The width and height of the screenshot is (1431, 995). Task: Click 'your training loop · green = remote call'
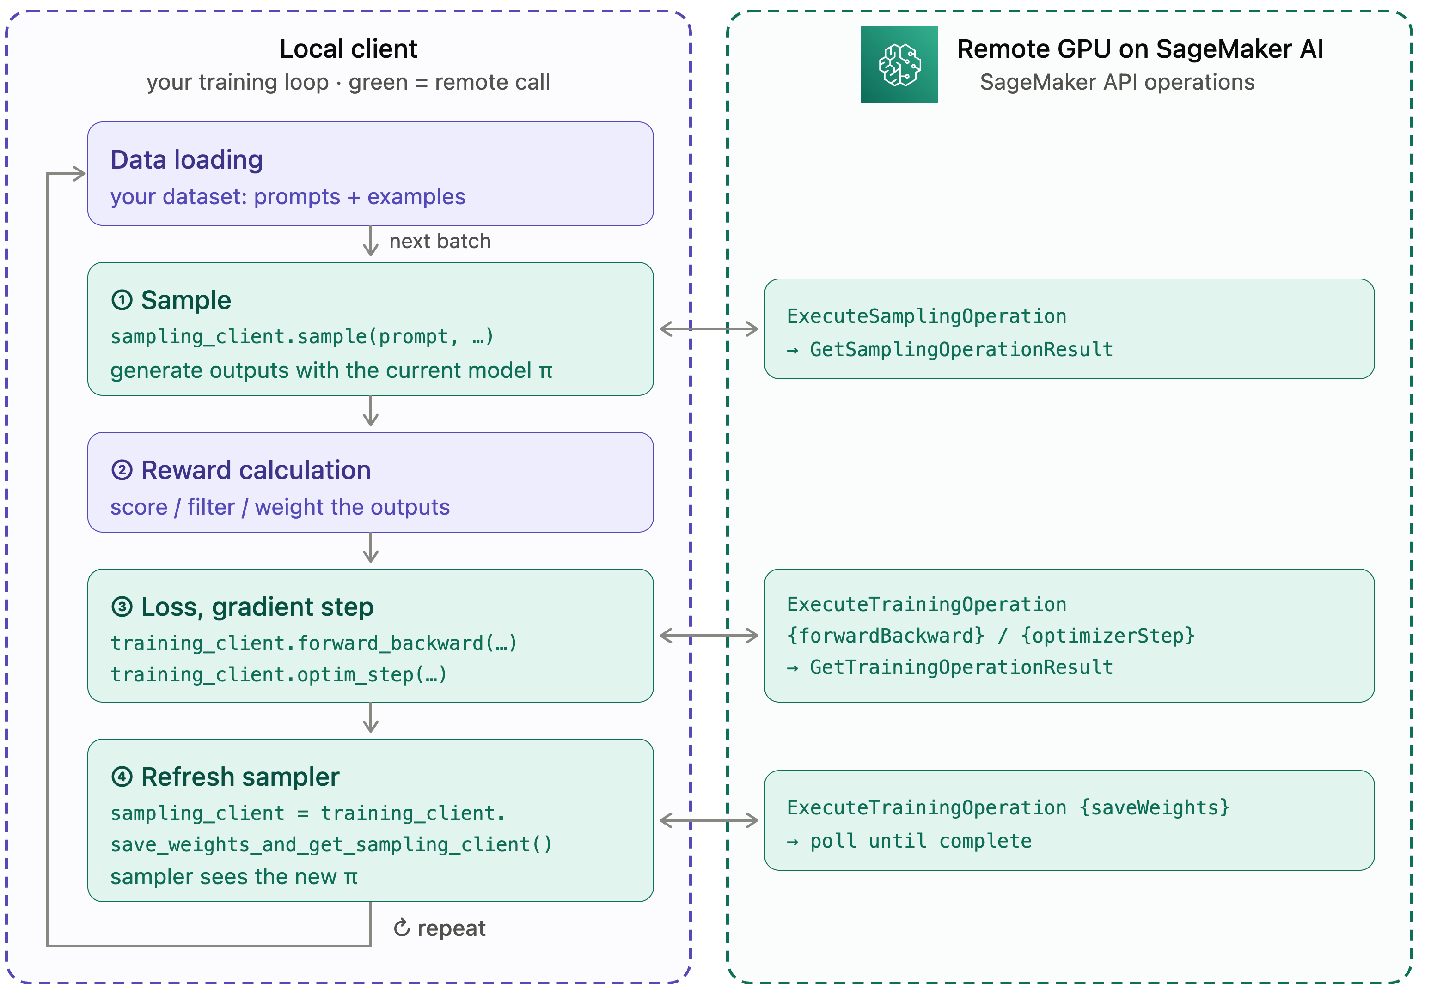(x=349, y=82)
